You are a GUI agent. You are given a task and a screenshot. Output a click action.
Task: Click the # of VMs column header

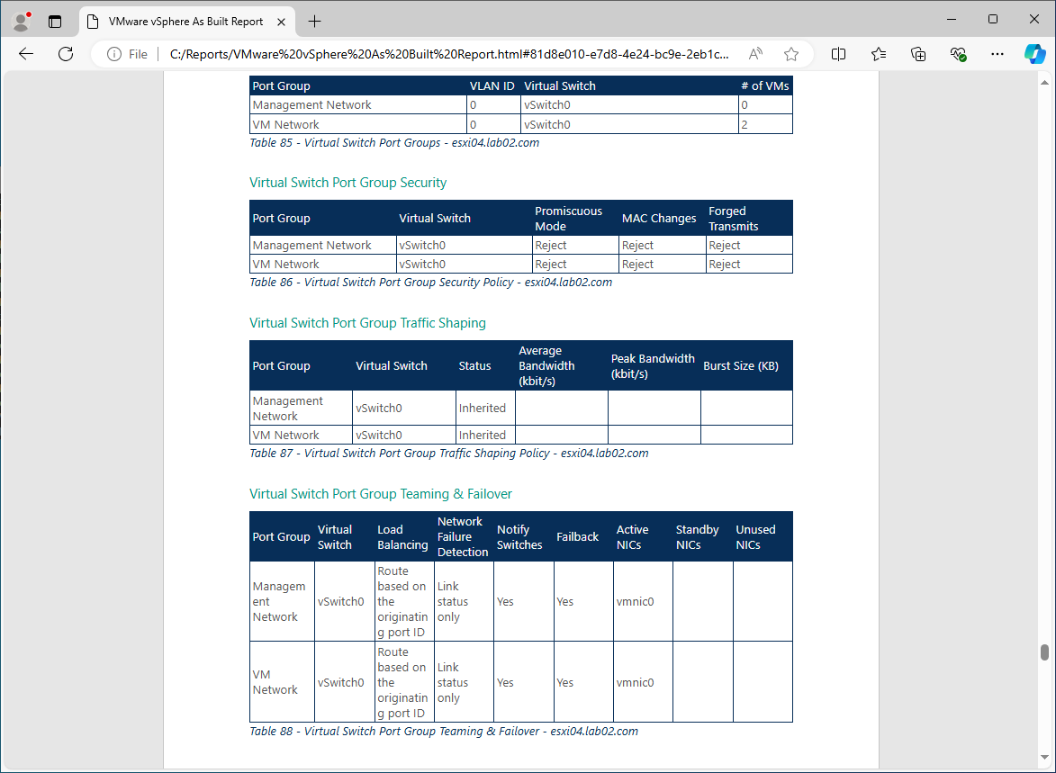point(765,85)
